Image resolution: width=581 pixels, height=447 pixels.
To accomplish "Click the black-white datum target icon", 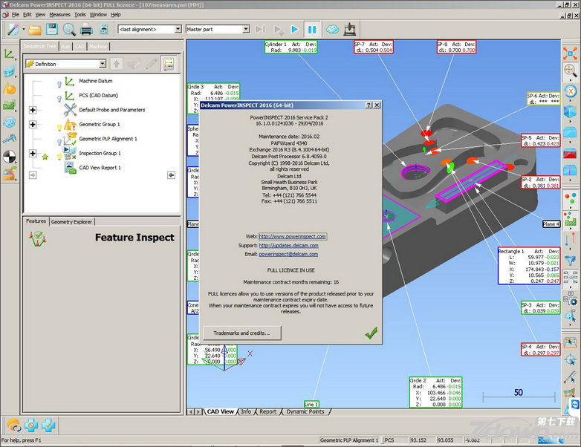I will pyautogui.click(x=9, y=157).
